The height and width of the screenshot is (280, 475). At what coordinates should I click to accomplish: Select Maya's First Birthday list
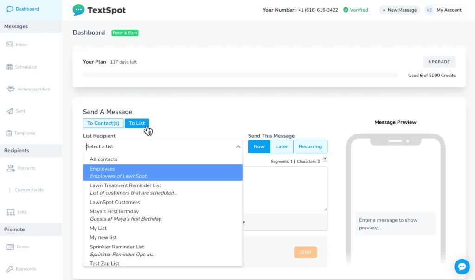(163, 215)
